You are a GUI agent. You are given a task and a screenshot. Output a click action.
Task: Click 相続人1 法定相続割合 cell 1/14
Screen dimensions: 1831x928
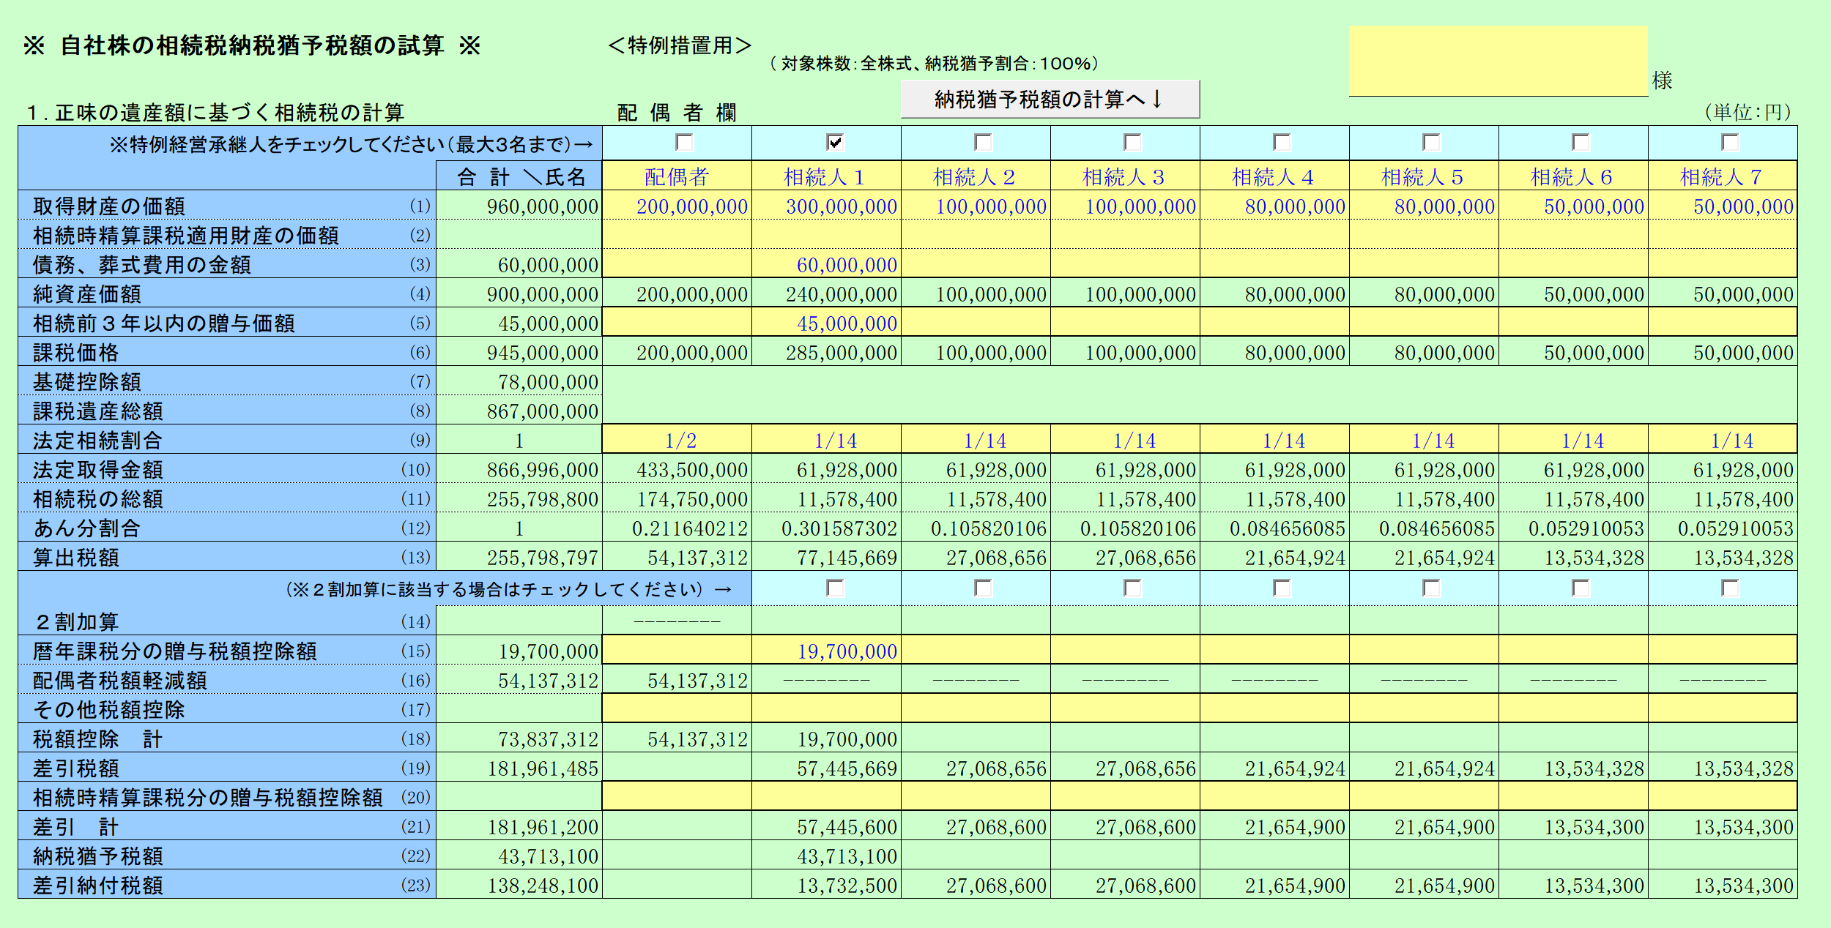(x=826, y=440)
